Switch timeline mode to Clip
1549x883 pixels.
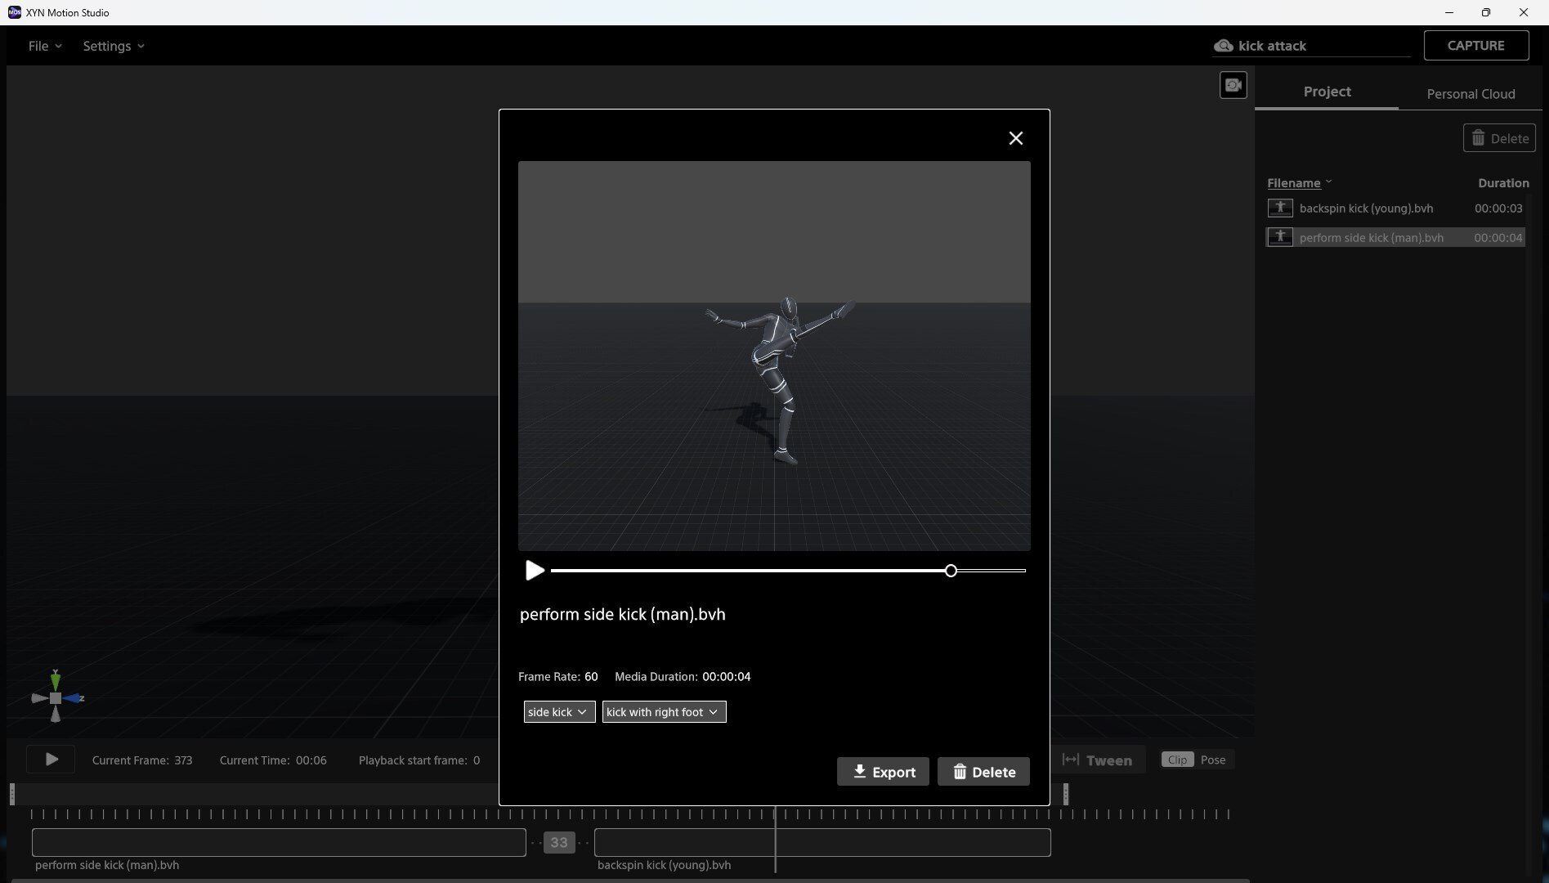click(x=1176, y=760)
